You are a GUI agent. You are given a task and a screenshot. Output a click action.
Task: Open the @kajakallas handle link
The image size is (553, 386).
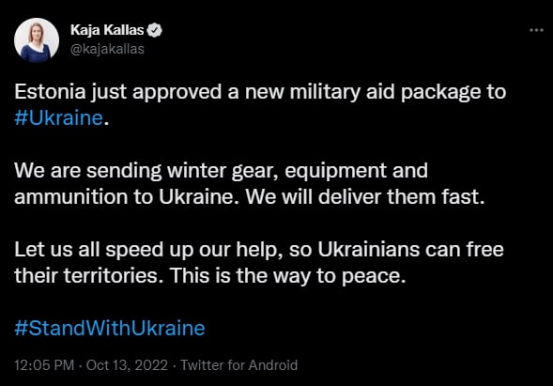[107, 49]
